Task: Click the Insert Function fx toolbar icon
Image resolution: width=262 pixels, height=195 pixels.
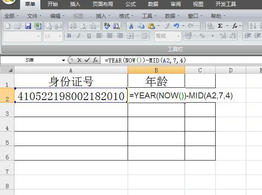Action: [235, 26]
